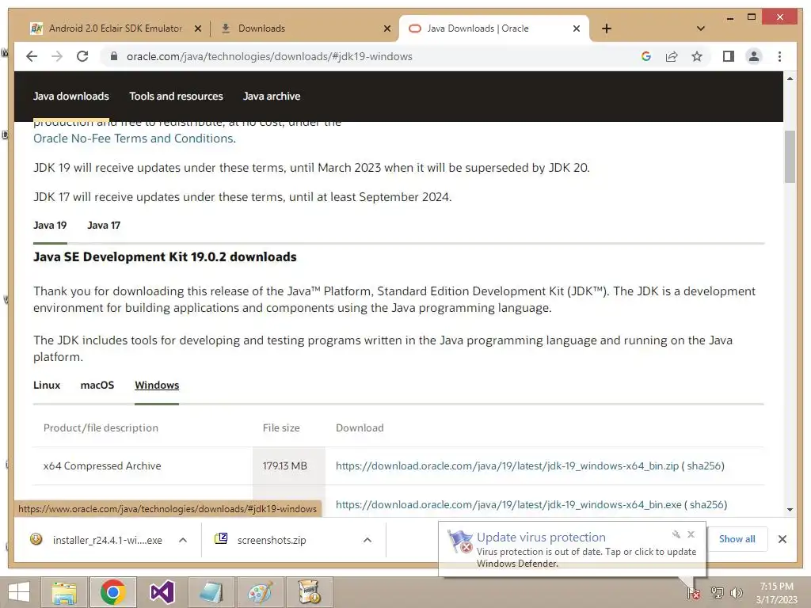Click the page scrollbar up arrow

(x=790, y=78)
